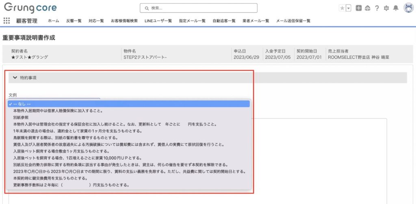This screenshot has width=416, height=204.
Task: Click the Grung core logo
Action: (x=30, y=8)
